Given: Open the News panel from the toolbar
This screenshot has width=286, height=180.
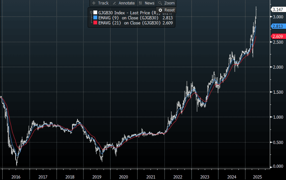Looking at the screenshot, I should coord(146,3).
